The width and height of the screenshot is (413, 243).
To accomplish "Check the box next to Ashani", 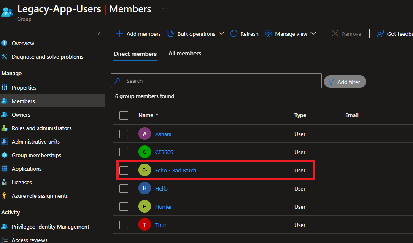I will coord(124,134).
